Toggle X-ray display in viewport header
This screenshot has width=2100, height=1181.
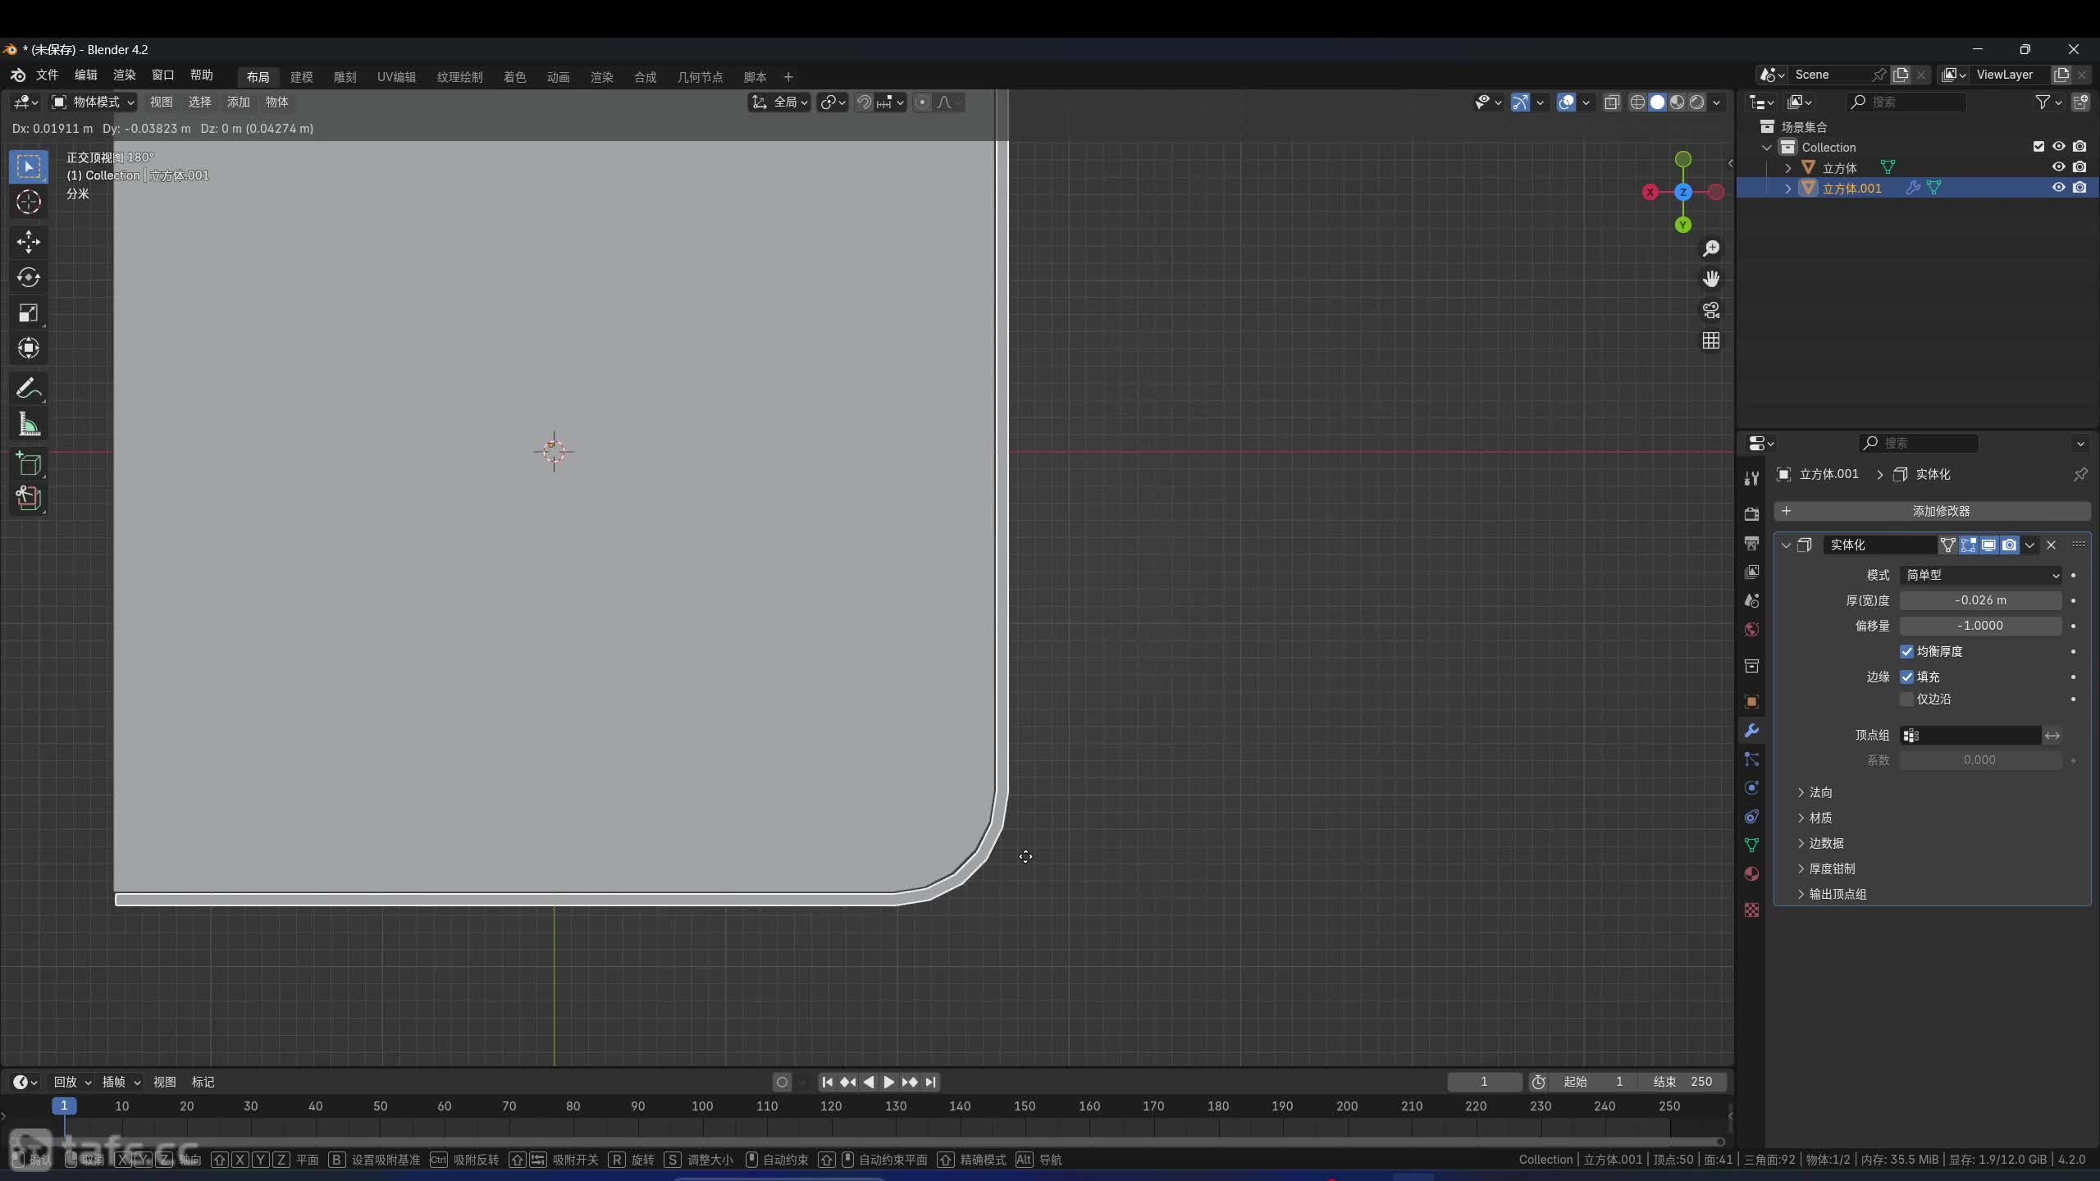pyautogui.click(x=1611, y=103)
